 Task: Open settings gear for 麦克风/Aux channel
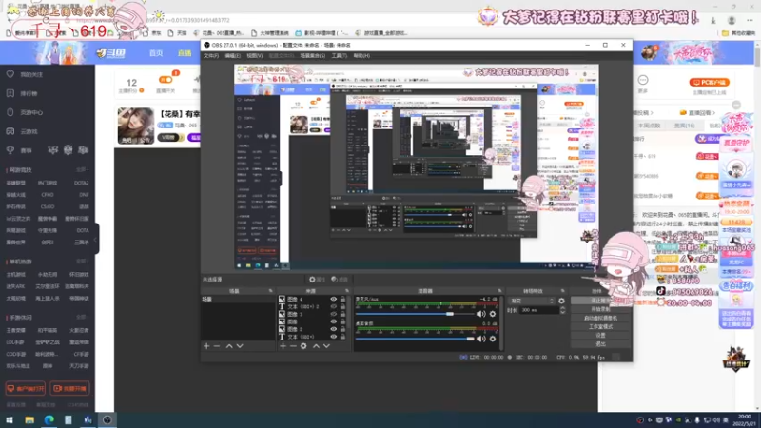point(493,314)
